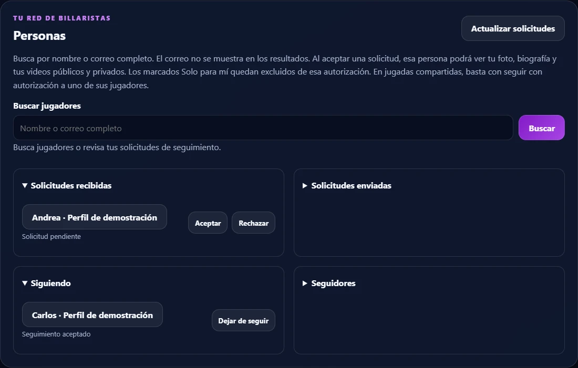Click the TU RED DE BILLARISTAS label
Screen dimensions: 578x368
[62, 18]
